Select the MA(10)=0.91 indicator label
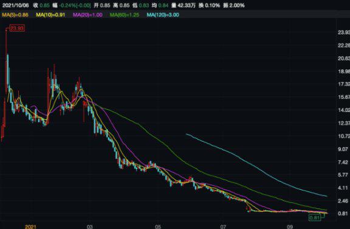Image resolution: width=350 pixels, height=229 pixels. click(x=50, y=15)
